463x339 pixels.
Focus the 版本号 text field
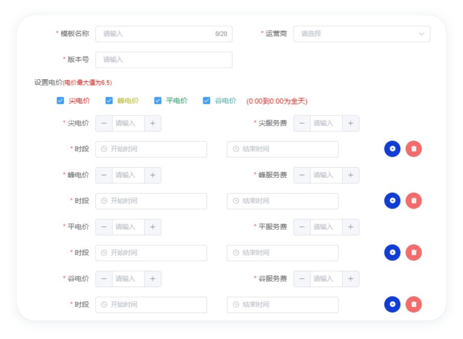[x=164, y=60]
